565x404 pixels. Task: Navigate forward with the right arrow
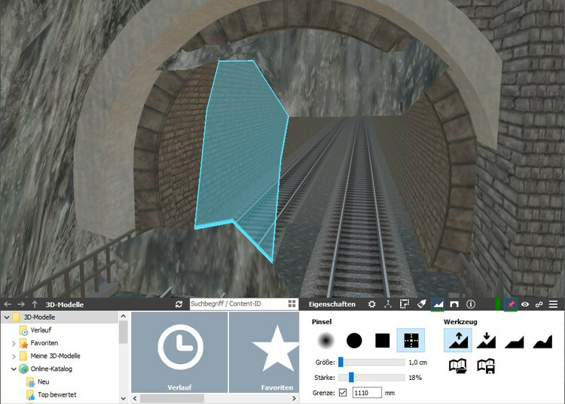coord(21,305)
